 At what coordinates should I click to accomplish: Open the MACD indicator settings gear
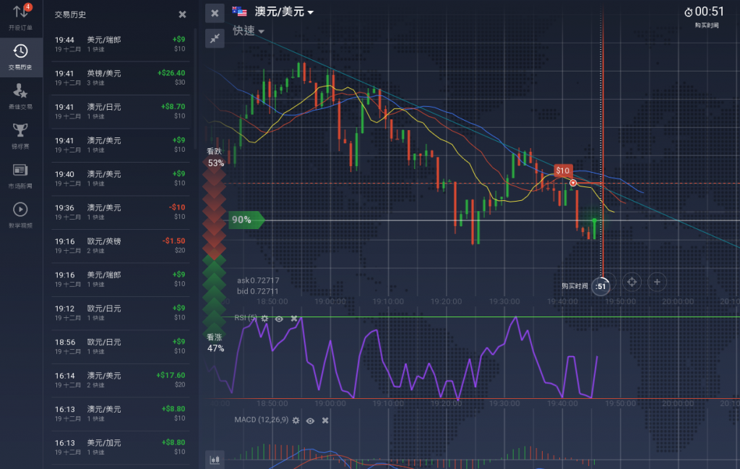[x=295, y=420]
